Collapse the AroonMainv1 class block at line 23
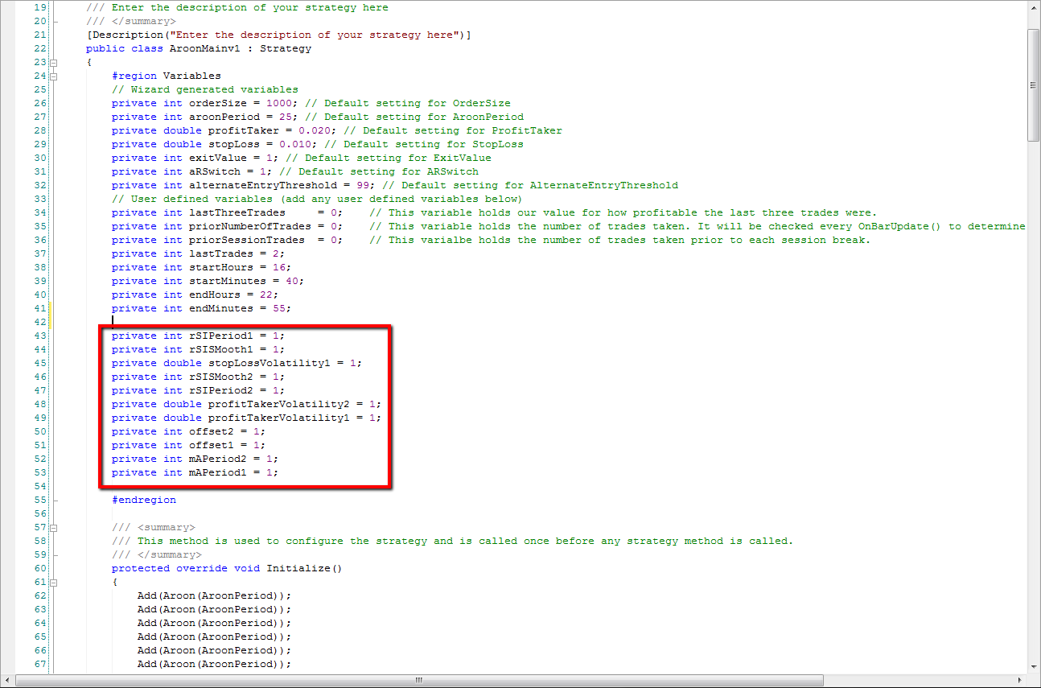The height and width of the screenshot is (688, 1041). pyautogui.click(x=54, y=62)
